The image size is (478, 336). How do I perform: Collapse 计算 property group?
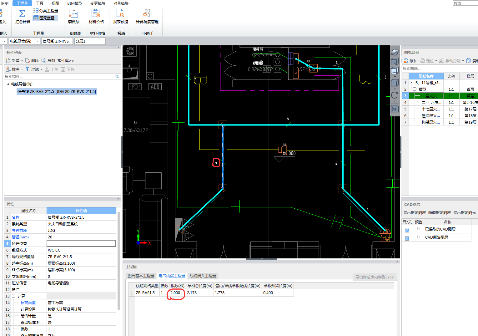[13, 296]
